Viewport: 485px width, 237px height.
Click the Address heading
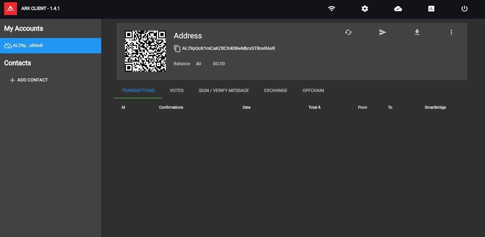point(188,36)
